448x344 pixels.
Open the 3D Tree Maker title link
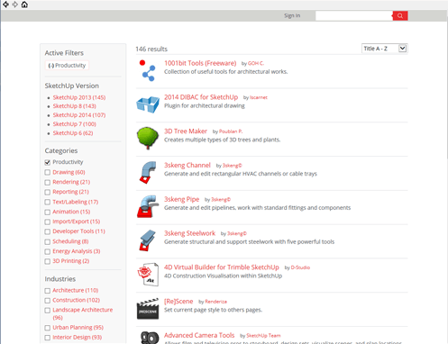point(186,131)
